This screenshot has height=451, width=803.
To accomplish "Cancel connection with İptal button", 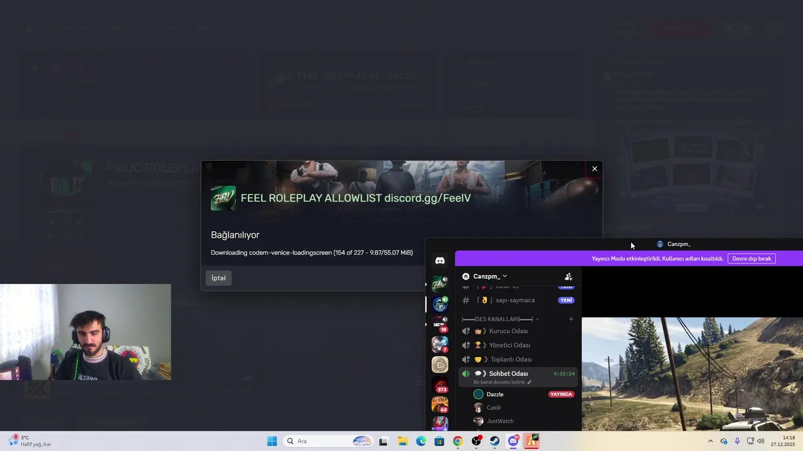I will click(218, 278).
